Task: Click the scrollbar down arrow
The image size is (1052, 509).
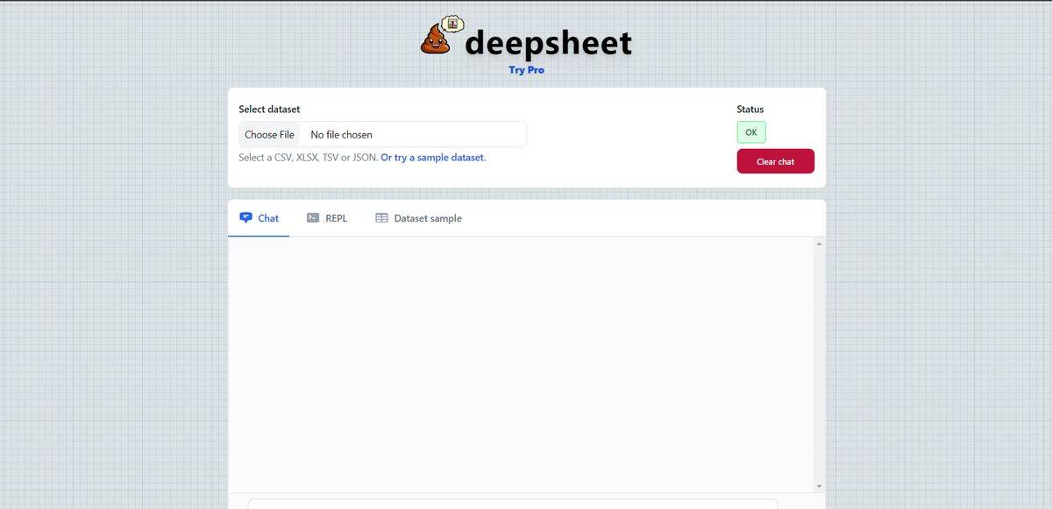Action: [818, 484]
